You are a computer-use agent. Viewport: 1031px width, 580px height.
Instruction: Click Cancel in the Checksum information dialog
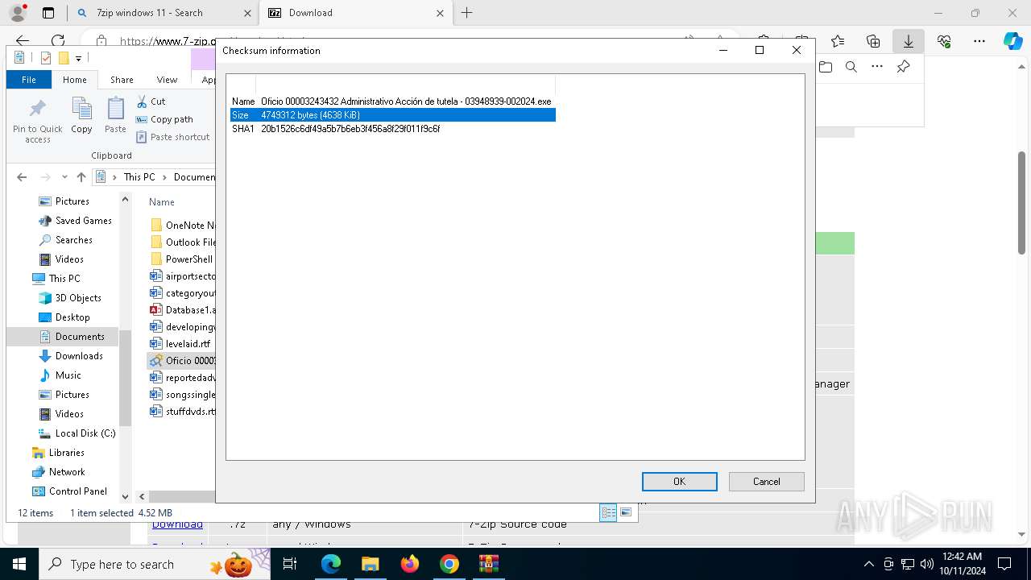pyautogui.click(x=766, y=482)
